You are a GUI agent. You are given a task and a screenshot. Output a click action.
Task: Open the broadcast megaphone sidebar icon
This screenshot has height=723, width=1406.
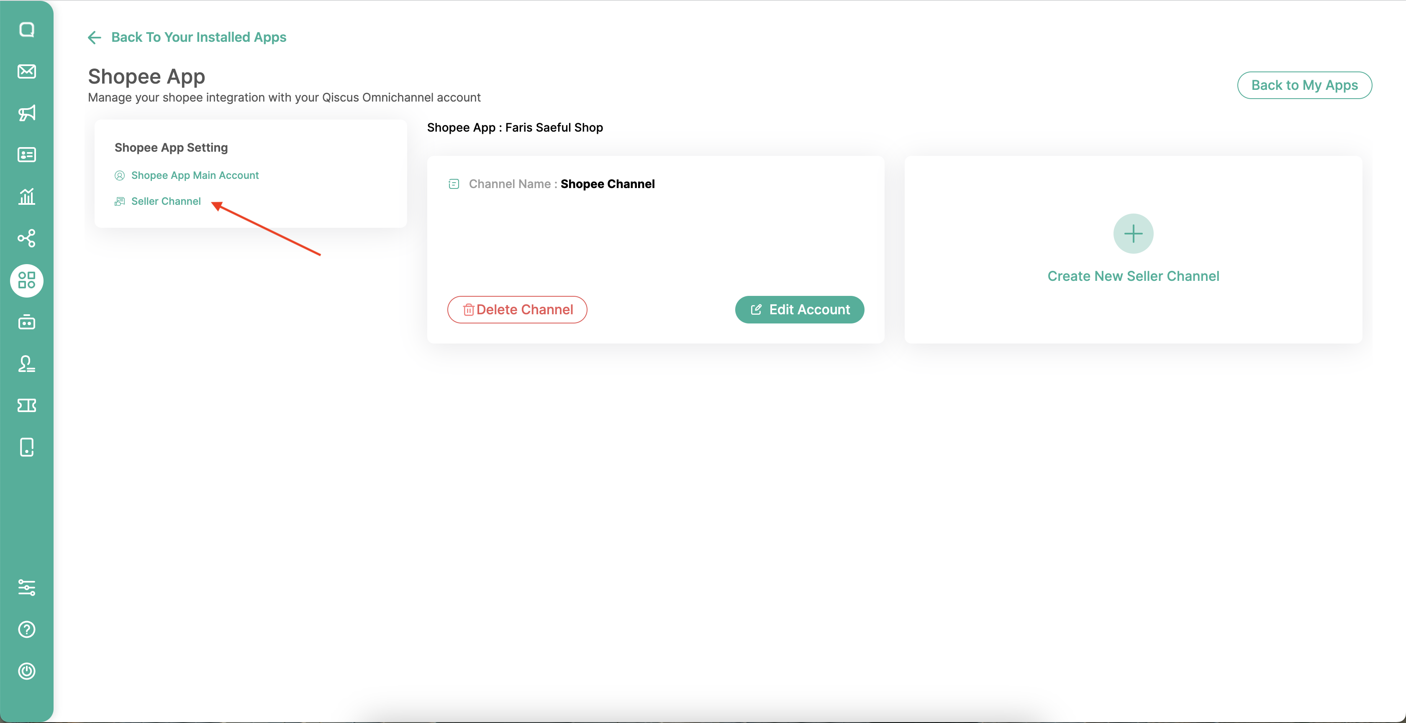point(27,113)
